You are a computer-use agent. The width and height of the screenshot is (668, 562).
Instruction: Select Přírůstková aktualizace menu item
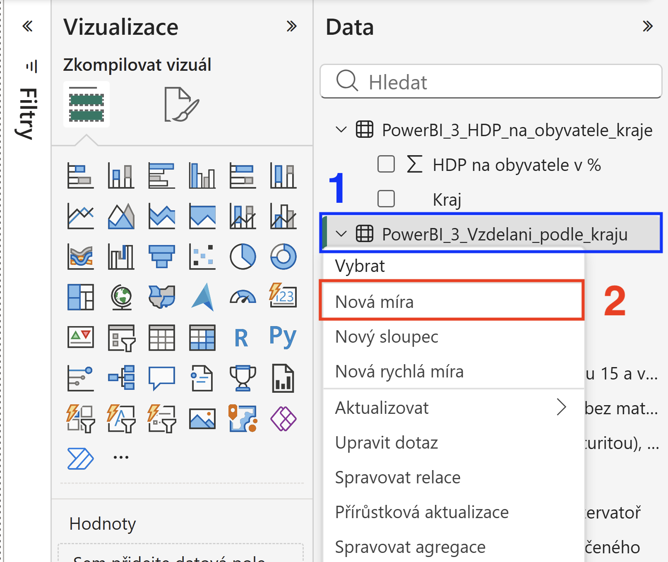click(x=453, y=512)
